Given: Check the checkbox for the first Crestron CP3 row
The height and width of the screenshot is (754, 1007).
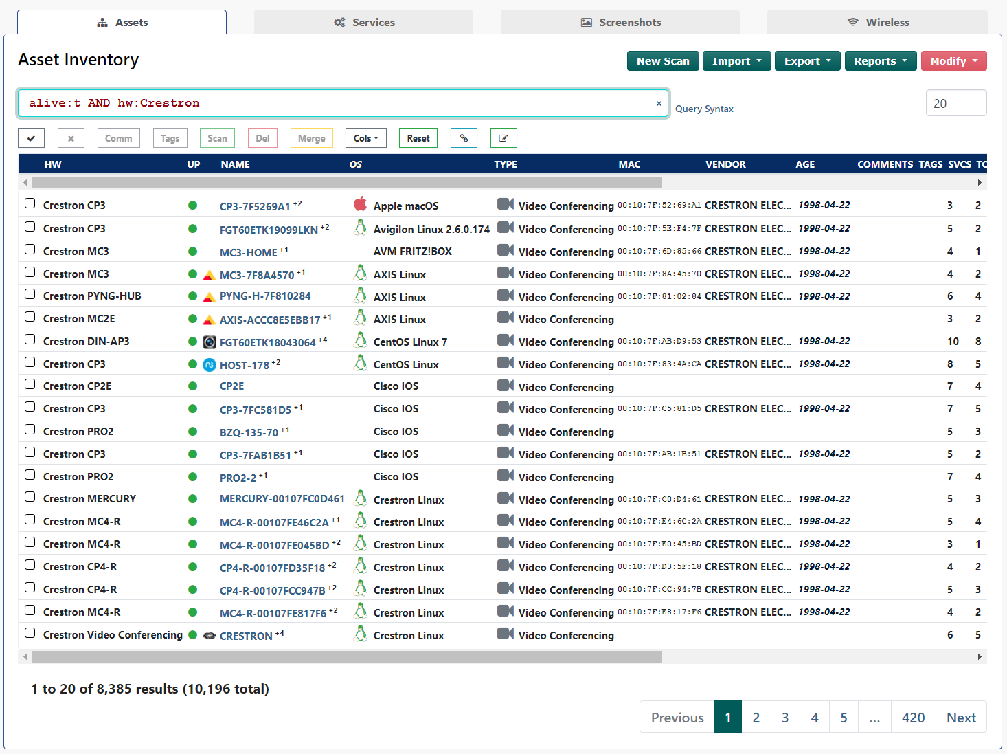Looking at the screenshot, I should click(30, 203).
